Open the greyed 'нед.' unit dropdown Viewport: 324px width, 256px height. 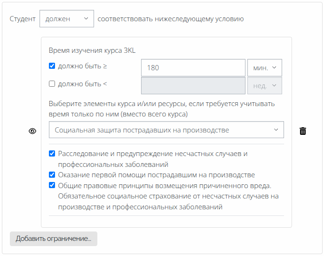tap(264, 86)
